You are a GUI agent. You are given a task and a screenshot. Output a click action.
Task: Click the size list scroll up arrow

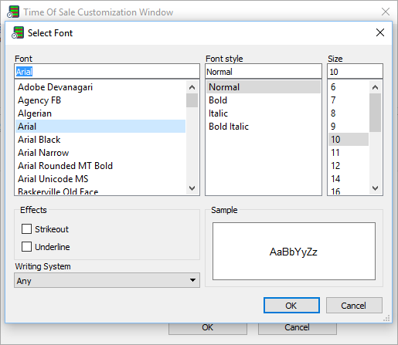pyautogui.click(x=375, y=87)
